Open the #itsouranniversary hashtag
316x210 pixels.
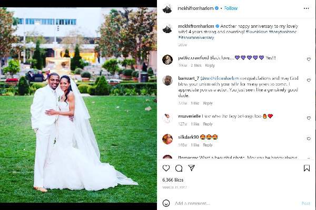196,37
